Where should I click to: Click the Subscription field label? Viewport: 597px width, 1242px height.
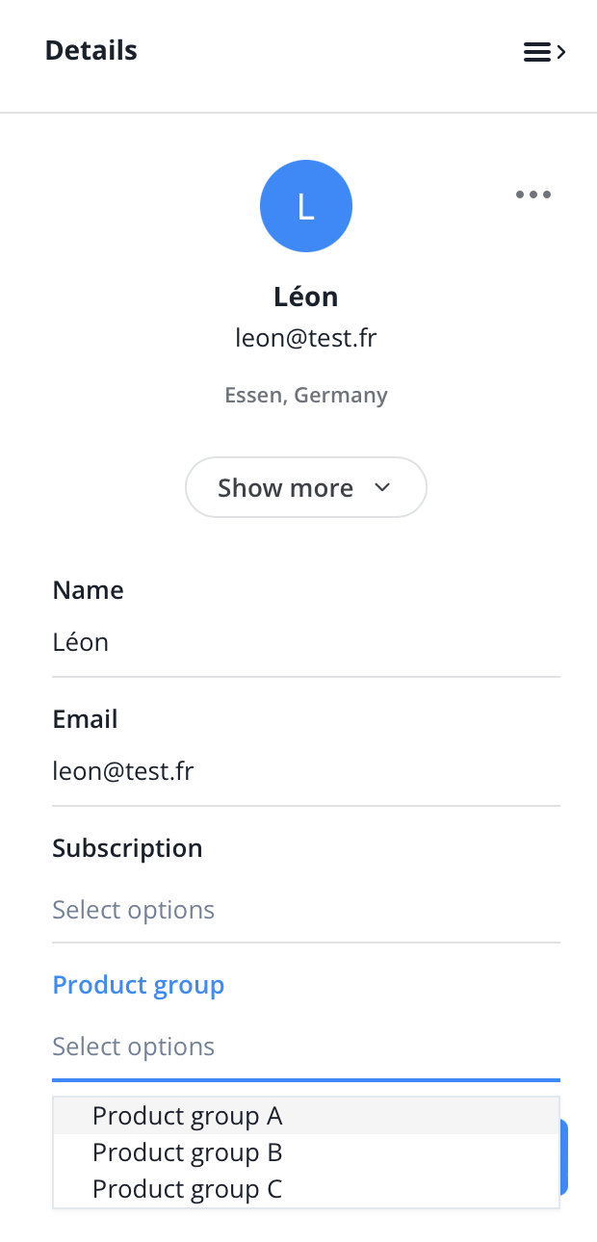coord(128,848)
